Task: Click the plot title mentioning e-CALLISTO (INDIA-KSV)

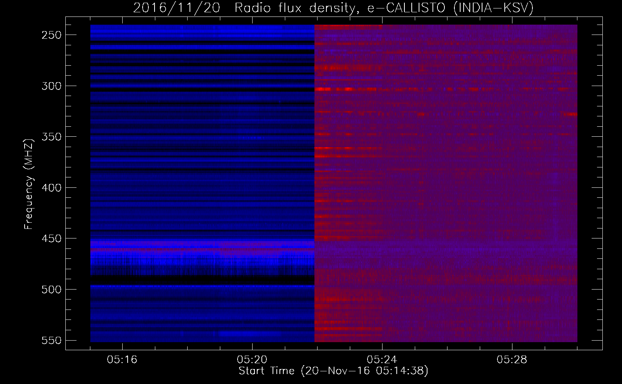Action: (333, 8)
